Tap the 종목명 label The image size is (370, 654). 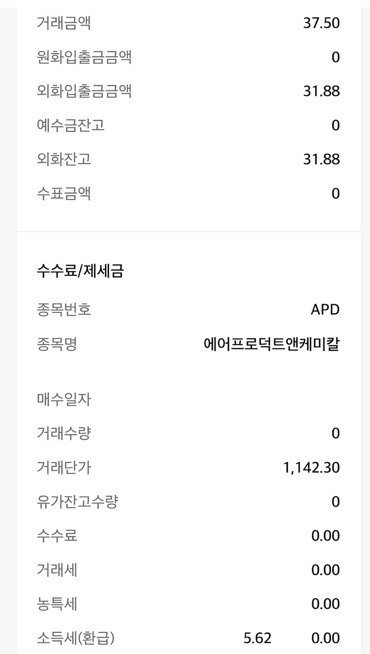coord(57,344)
